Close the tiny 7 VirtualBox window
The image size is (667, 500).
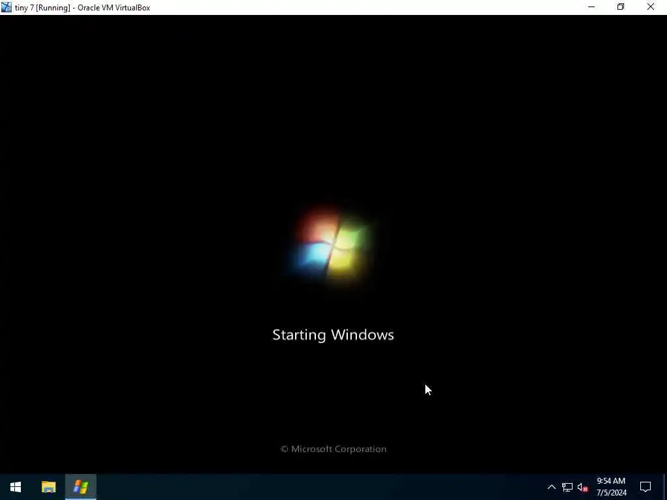pyautogui.click(x=651, y=7)
